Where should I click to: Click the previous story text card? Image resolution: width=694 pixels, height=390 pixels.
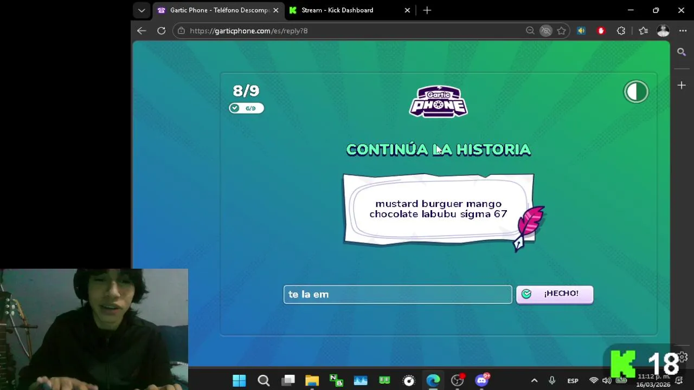point(438,209)
